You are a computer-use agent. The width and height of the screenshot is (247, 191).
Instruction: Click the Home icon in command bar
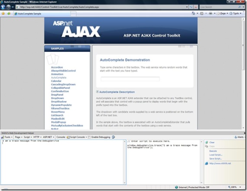click(x=193, y=13)
